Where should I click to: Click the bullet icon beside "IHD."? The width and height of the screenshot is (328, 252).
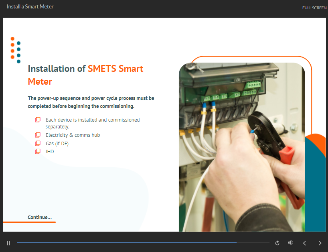point(37,151)
